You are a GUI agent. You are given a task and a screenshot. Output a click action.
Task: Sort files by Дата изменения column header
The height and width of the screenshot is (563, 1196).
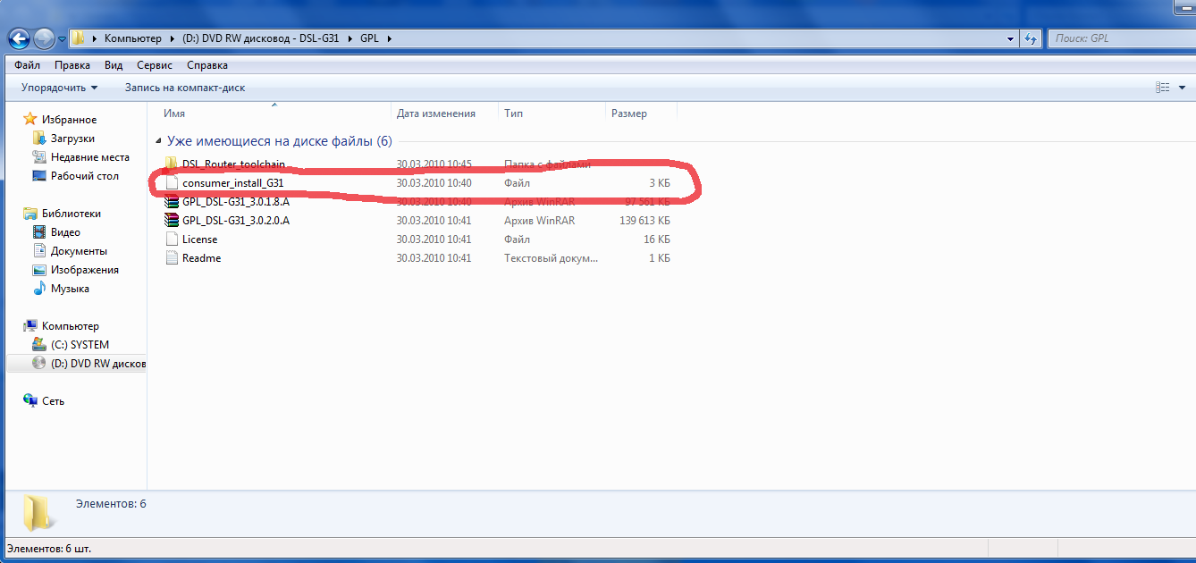[x=435, y=113]
